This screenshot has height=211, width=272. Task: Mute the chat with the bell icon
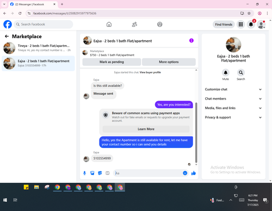click(226, 73)
